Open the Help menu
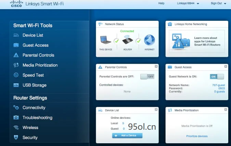The image size is (231, 146). (161, 3)
